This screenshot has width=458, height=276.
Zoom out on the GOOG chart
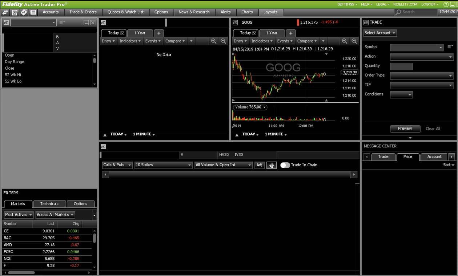click(x=354, y=41)
